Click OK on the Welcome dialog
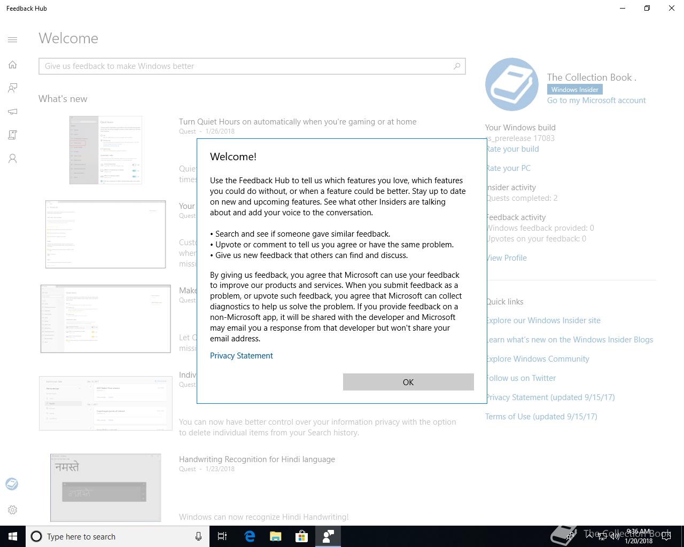This screenshot has height=547, width=684. pyautogui.click(x=408, y=382)
